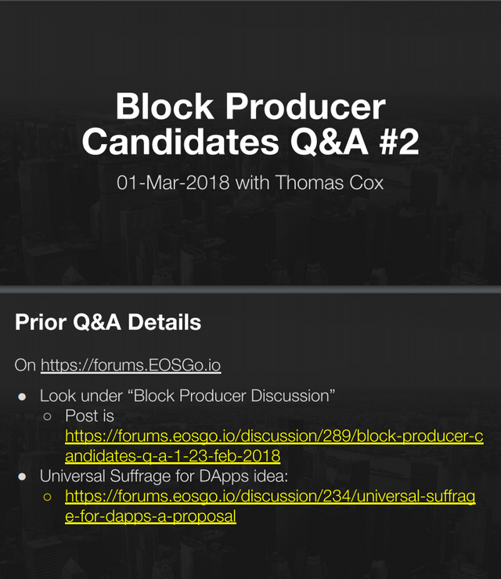Viewport: 501px width, 579px height.
Task: Click the divider between the two slides
Action: tap(250, 289)
